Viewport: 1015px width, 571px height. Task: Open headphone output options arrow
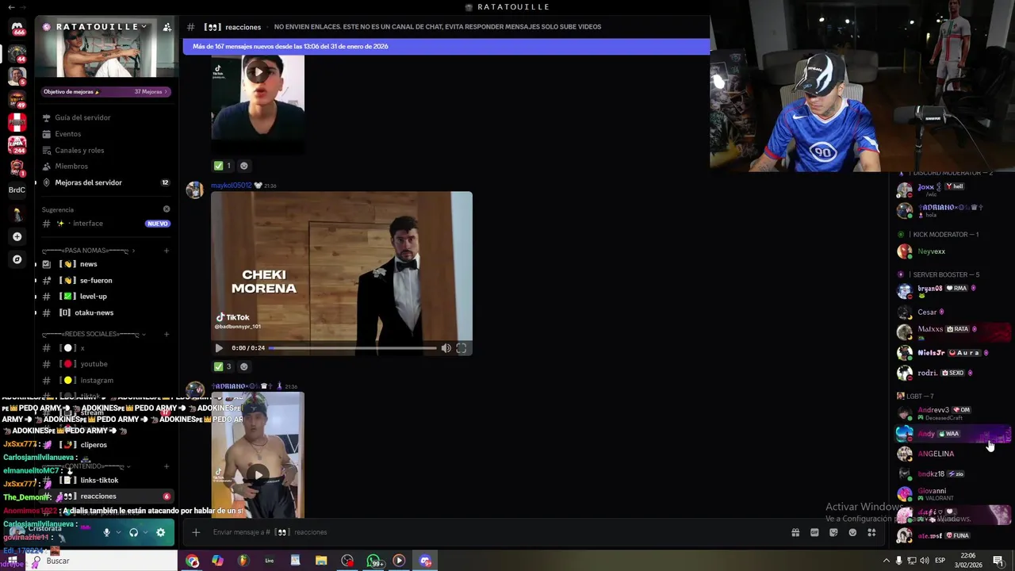[x=146, y=532]
